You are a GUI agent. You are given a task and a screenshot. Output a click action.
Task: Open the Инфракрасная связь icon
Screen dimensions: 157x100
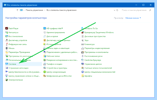pos(7,44)
